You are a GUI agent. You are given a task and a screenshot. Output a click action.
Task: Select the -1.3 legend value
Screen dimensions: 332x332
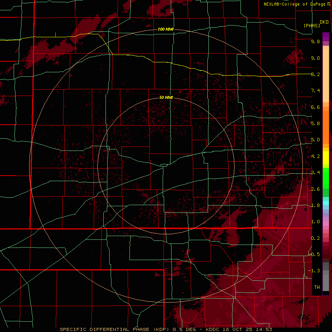314,271
